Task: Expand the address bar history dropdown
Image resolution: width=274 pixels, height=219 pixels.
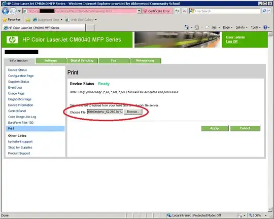Action: pos(139,11)
